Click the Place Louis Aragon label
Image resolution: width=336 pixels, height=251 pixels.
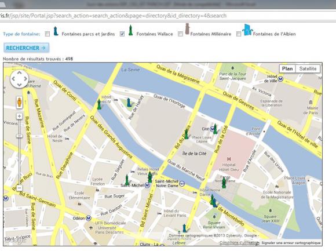coord(295,180)
